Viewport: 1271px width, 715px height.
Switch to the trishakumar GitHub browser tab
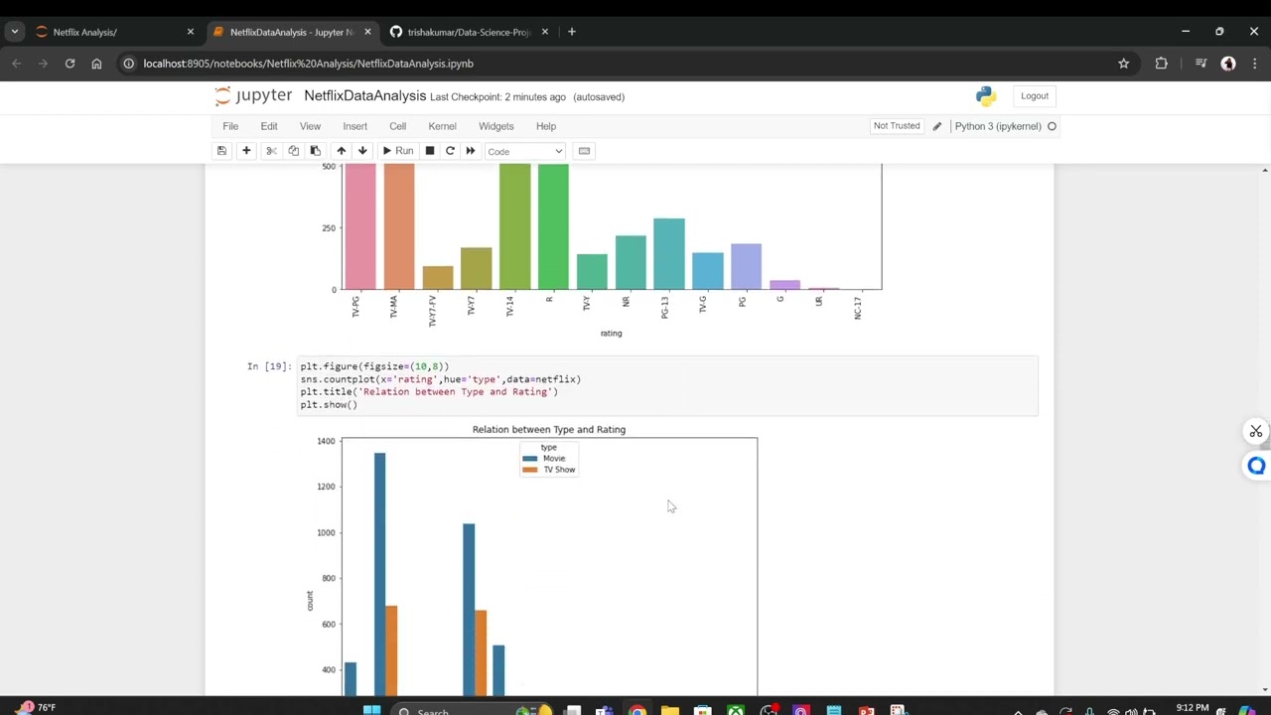(467, 32)
